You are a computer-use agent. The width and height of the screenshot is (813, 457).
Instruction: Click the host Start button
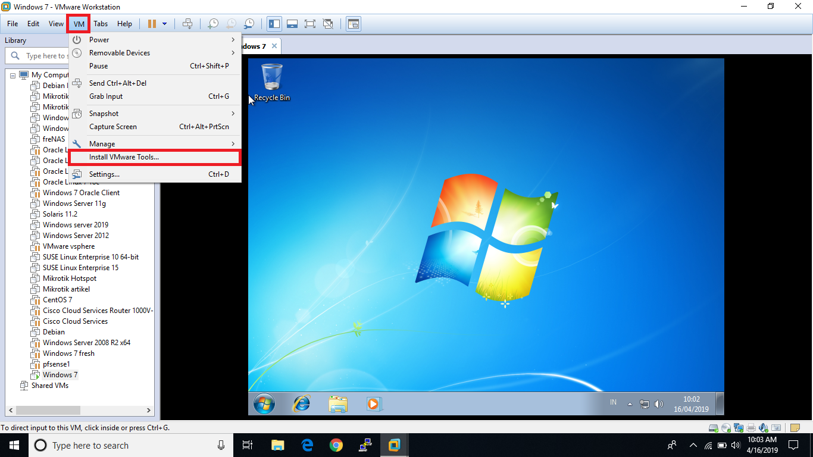pos(14,445)
